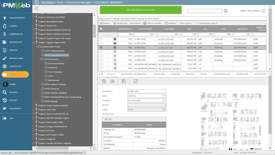The height and width of the screenshot is (155, 275).
Task: Click the Exit icon
Action: [x=5, y=118]
